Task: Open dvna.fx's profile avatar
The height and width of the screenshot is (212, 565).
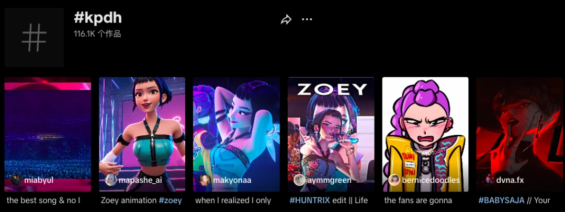Action: (x=489, y=180)
